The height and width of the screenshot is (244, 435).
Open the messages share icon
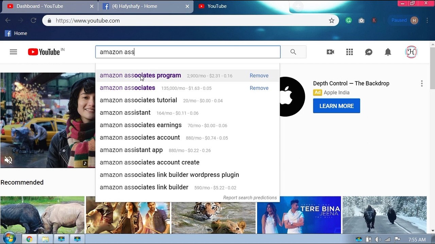[369, 52]
